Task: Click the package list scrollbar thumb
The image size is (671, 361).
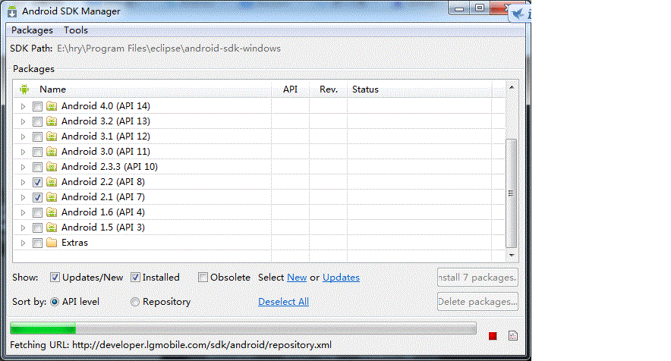Action: (512, 193)
